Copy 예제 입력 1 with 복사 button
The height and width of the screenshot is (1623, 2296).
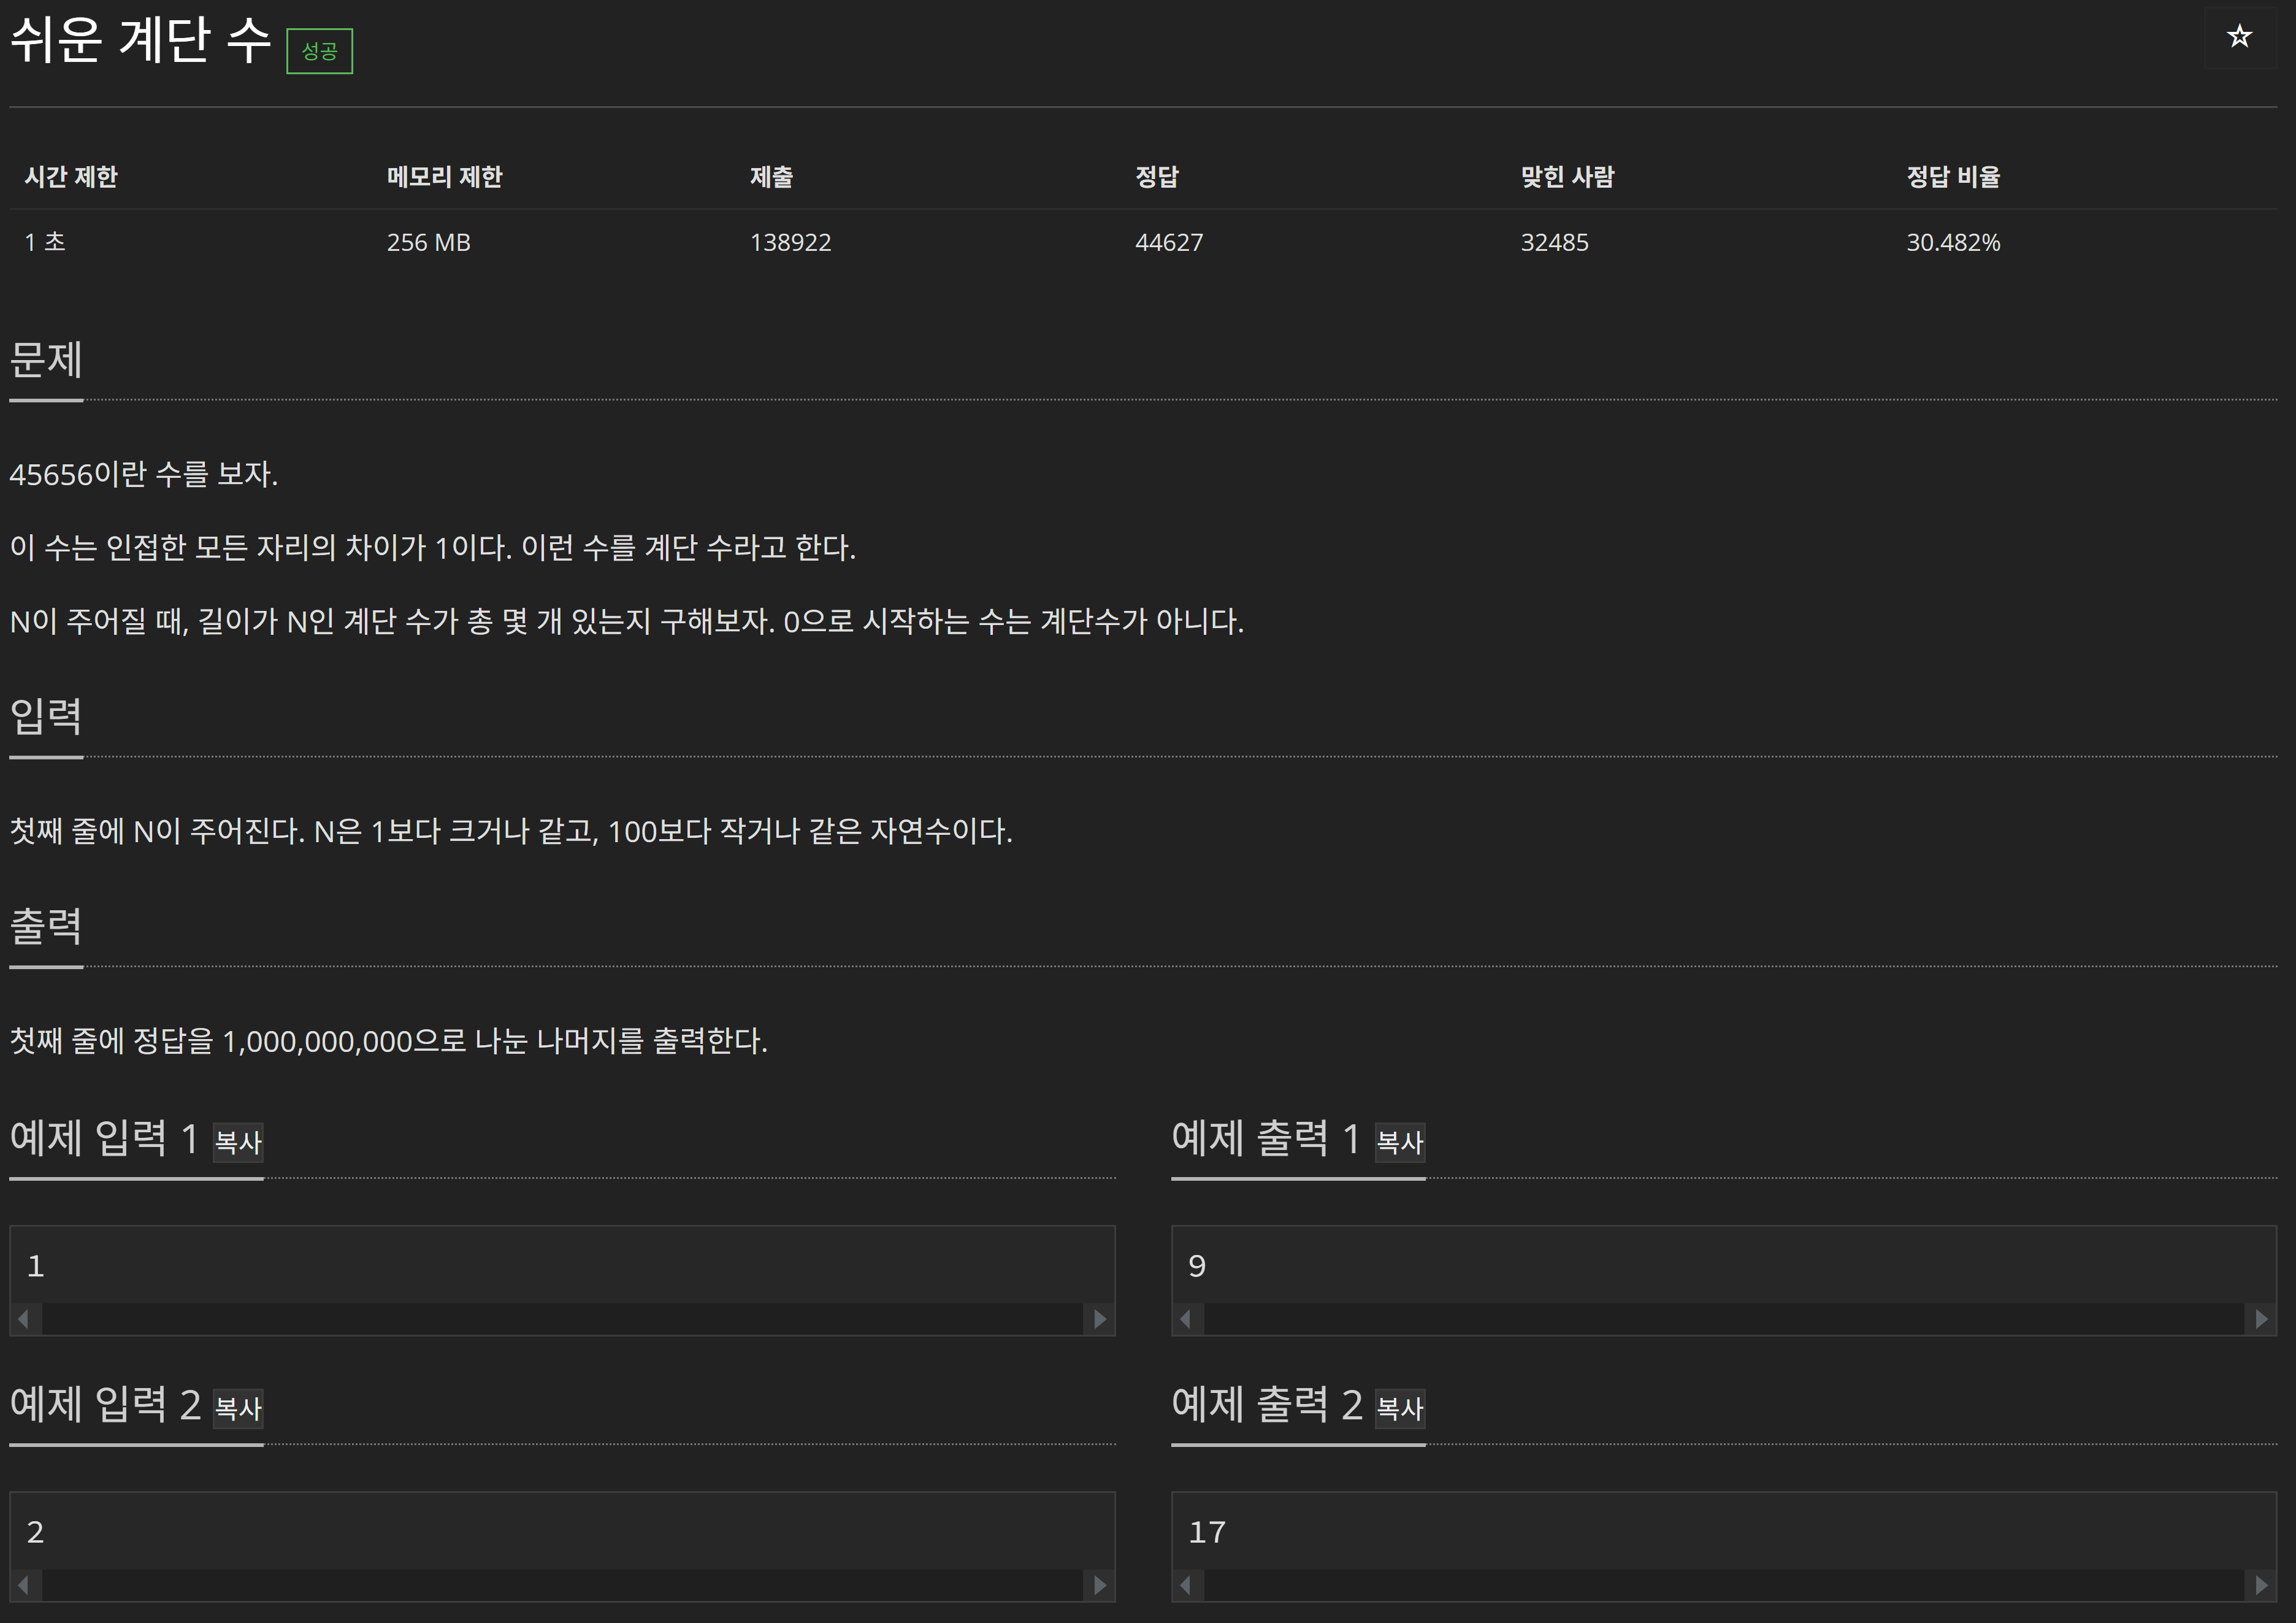click(x=238, y=1142)
